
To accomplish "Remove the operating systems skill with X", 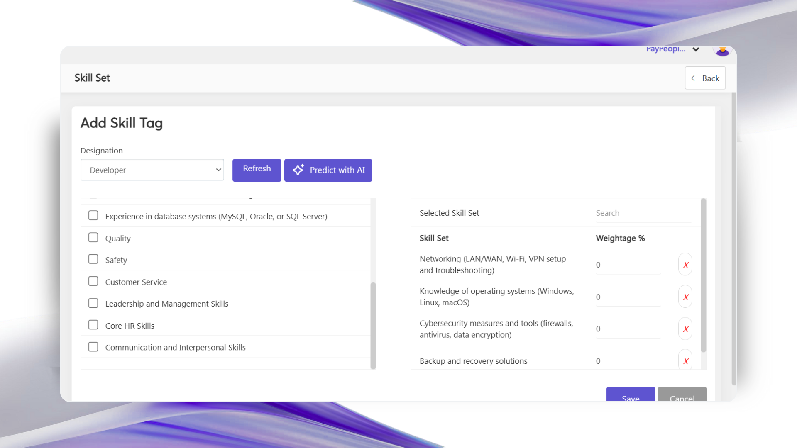I will [685, 297].
